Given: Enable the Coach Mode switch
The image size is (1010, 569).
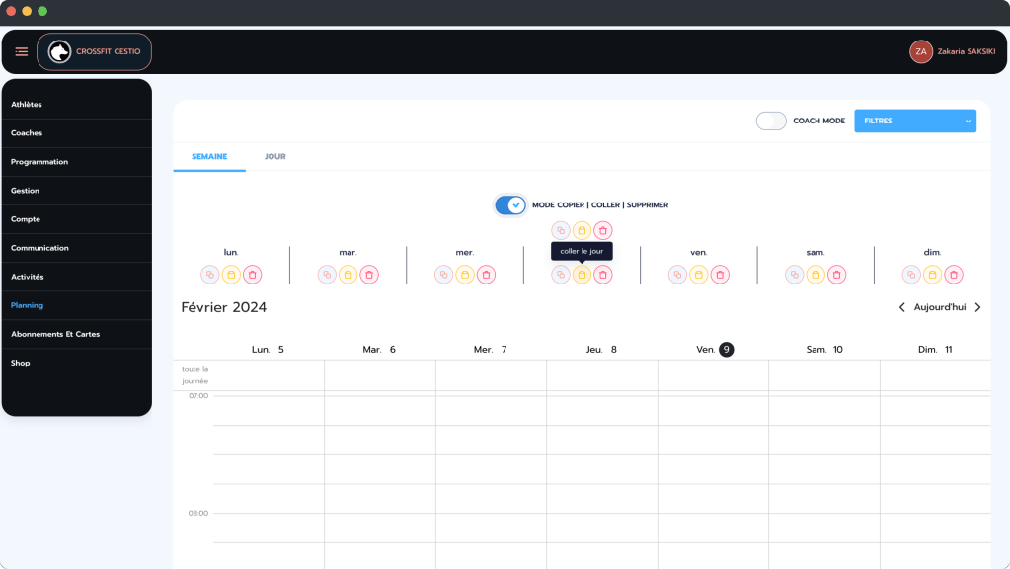Looking at the screenshot, I should [x=771, y=121].
